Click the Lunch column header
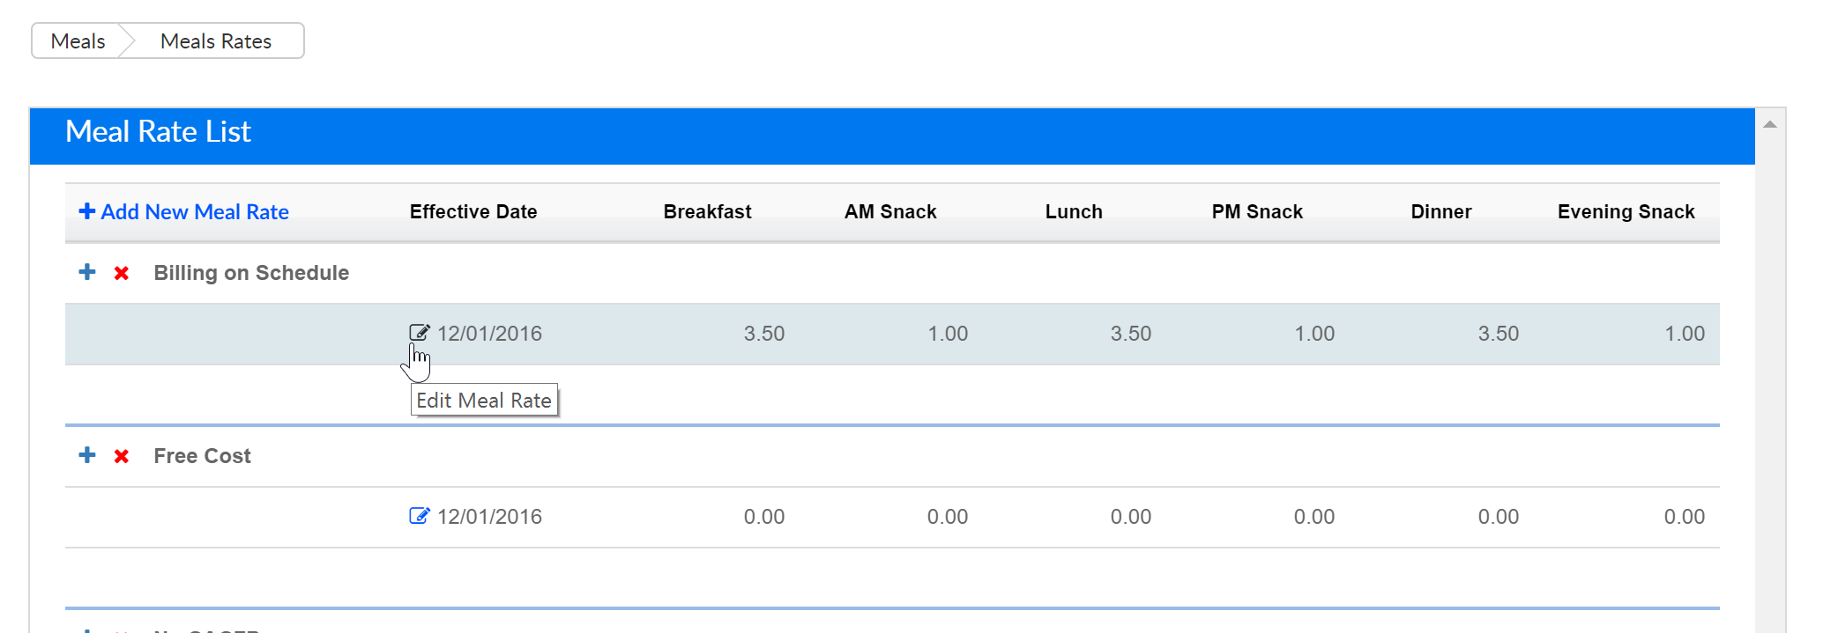This screenshot has height=633, width=1823. coord(1073,211)
